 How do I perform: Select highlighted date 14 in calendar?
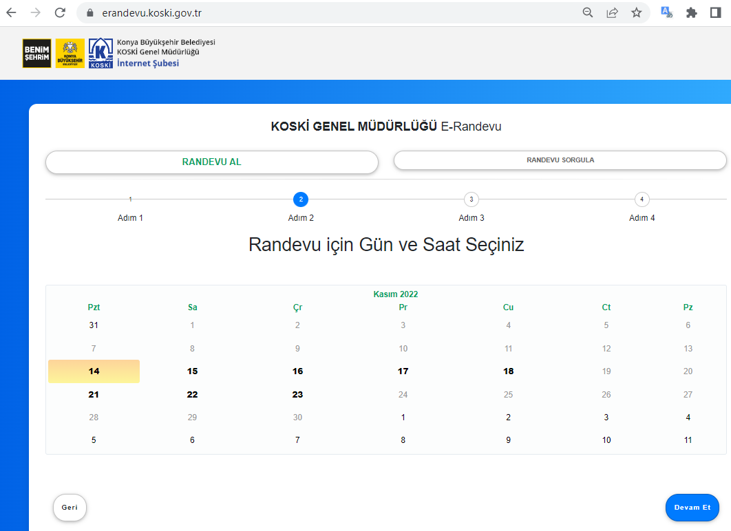pos(94,371)
